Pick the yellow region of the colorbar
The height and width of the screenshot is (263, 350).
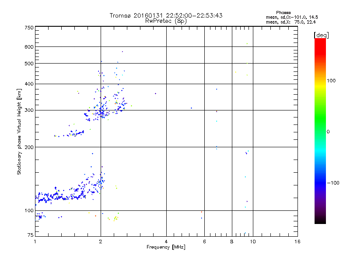tap(320, 85)
